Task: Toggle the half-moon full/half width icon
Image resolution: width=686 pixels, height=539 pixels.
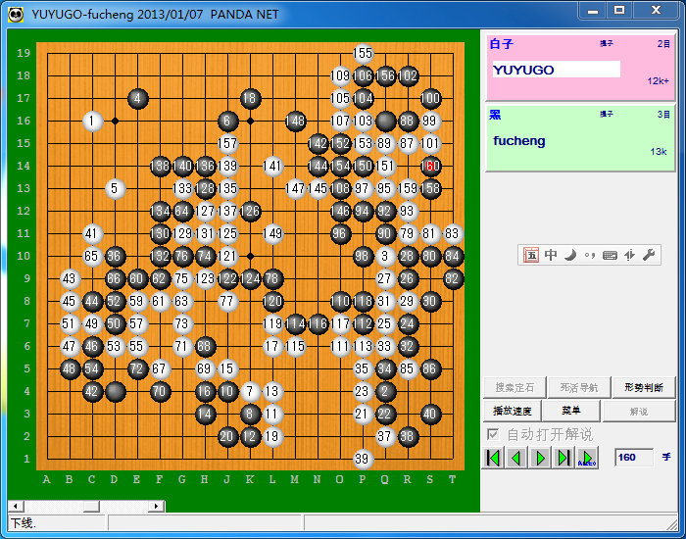Action: coord(570,255)
